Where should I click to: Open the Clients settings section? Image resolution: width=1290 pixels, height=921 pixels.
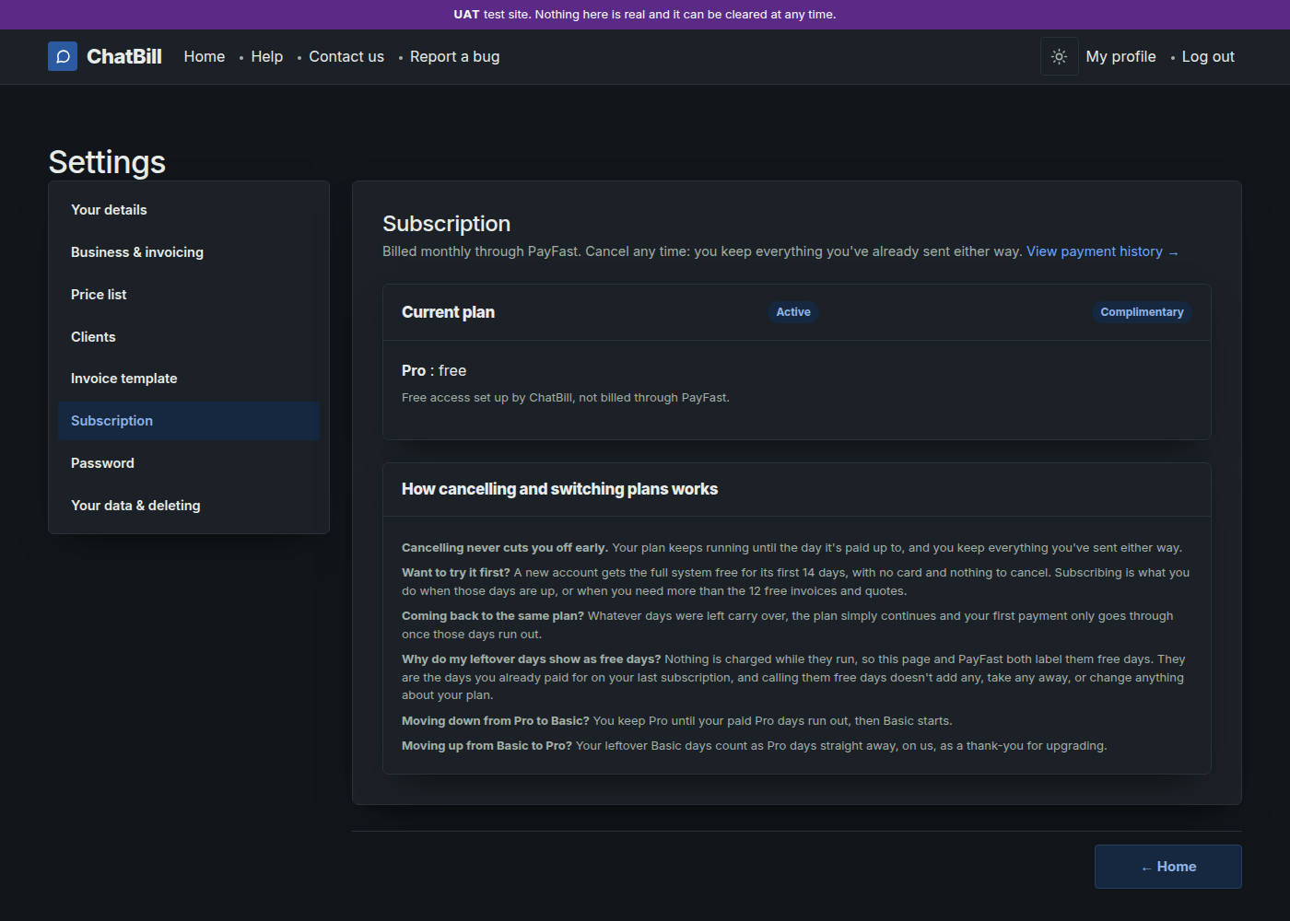tap(189, 337)
